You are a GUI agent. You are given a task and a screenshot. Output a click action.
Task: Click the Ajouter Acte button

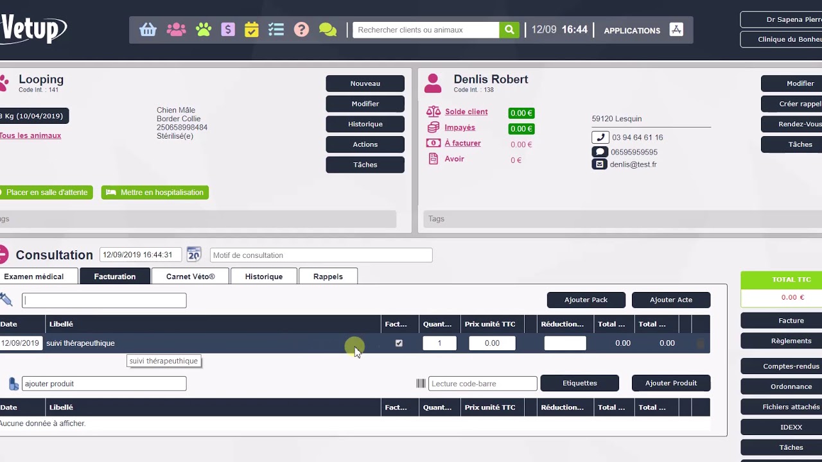[670, 300]
